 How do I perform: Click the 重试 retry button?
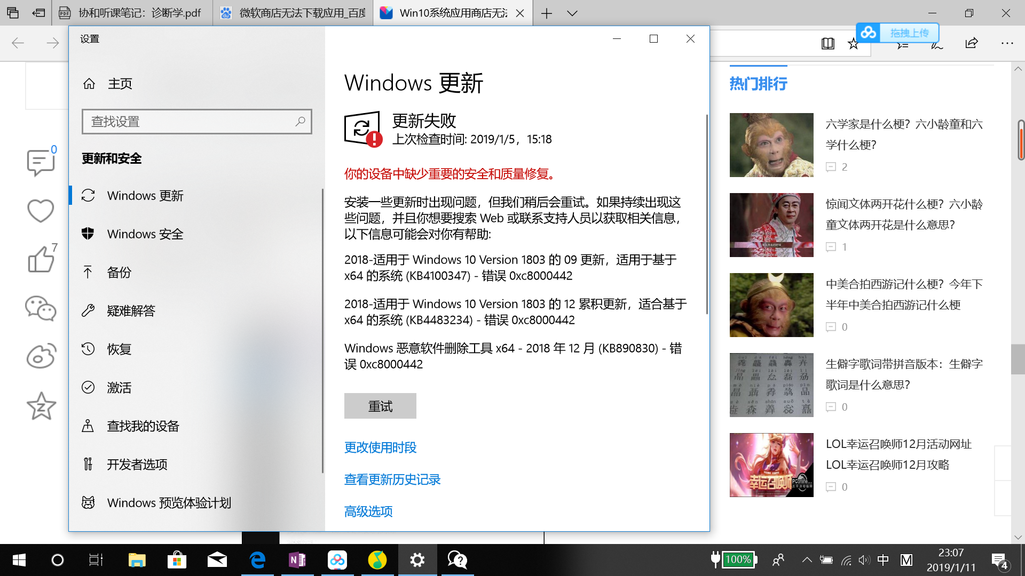click(x=380, y=406)
